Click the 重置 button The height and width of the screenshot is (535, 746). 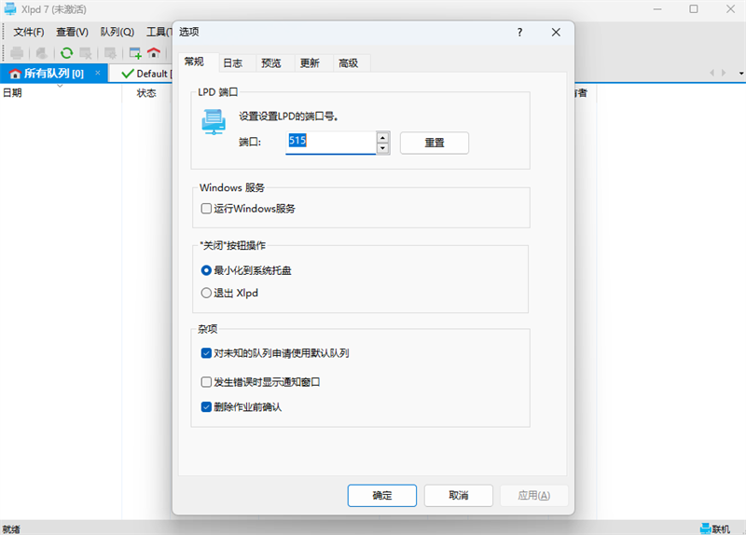[435, 143]
